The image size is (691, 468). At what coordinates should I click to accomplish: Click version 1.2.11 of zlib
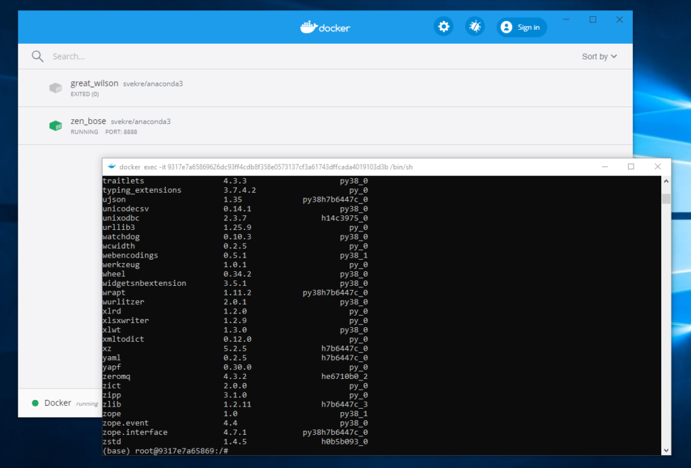pyautogui.click(x=237, y=404)
